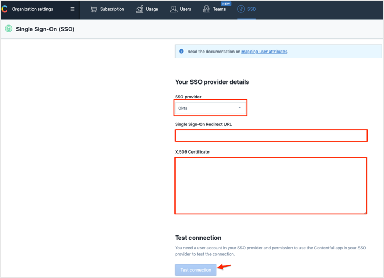The height and width of the screenshot is (278, 384).
Task: Select the Teams tab
Action: click(x=219, y=9)
